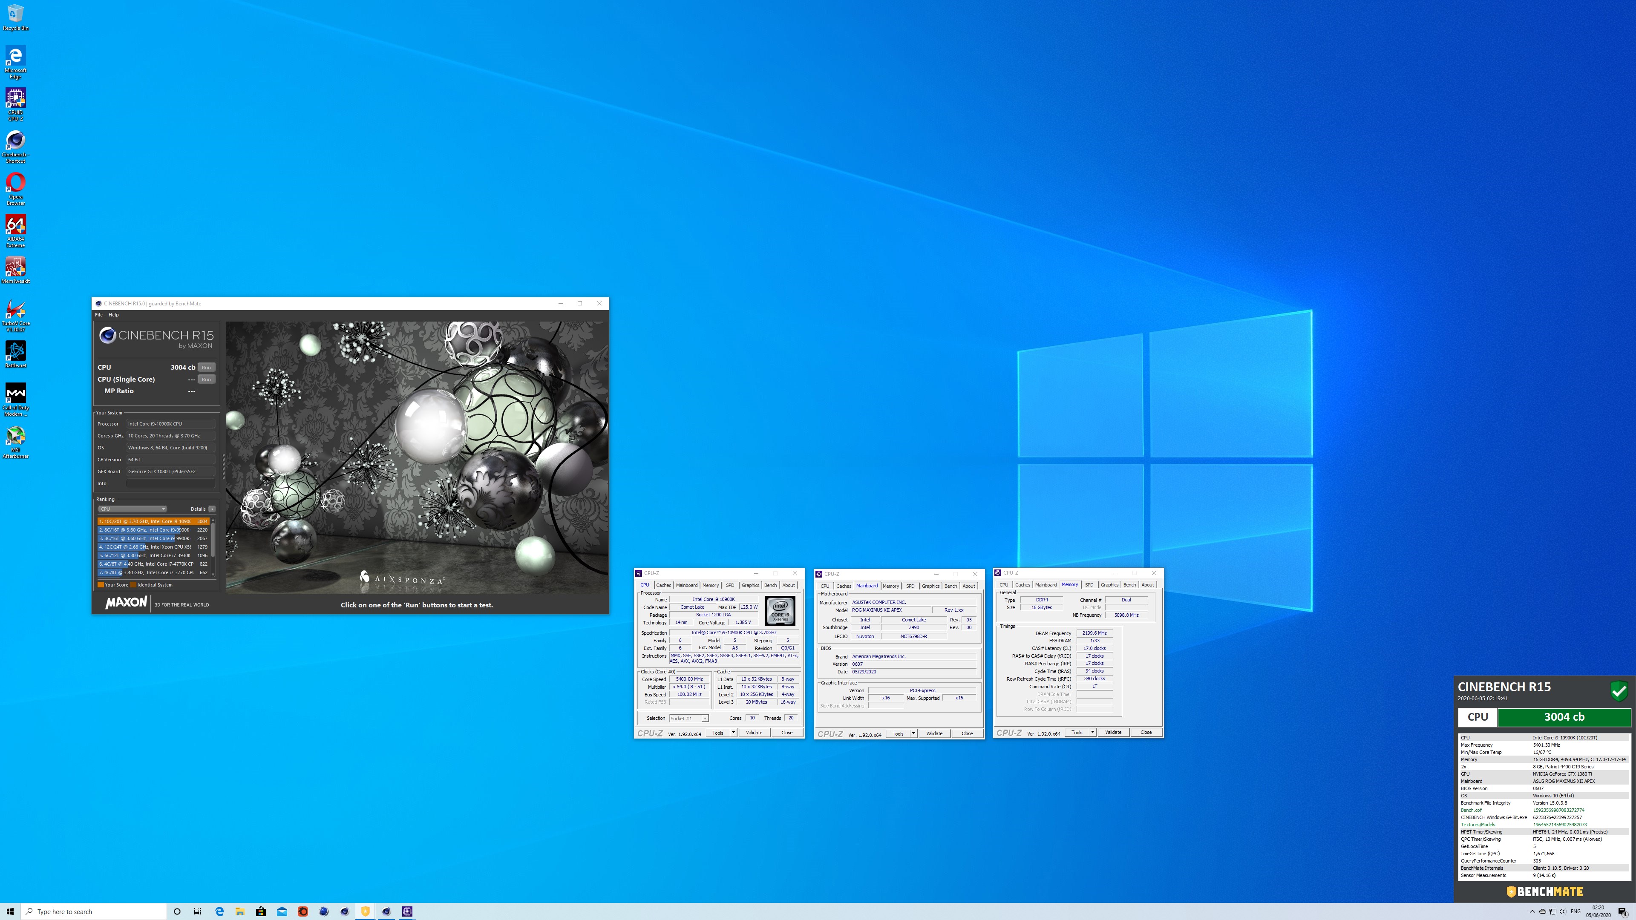Open the Ranking CPU dropdown in Cinebench
The height and width of the screenshot is (920, 1636).
[x=132, y=509]
